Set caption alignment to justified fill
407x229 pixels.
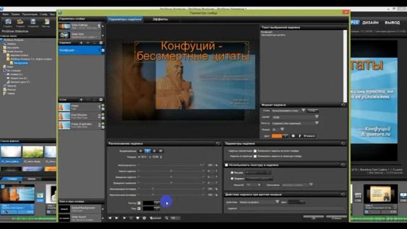tap(160, 151)
